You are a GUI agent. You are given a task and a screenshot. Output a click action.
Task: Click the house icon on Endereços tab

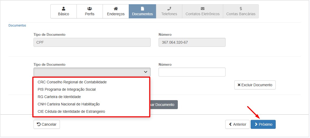[x=116, y=9]
